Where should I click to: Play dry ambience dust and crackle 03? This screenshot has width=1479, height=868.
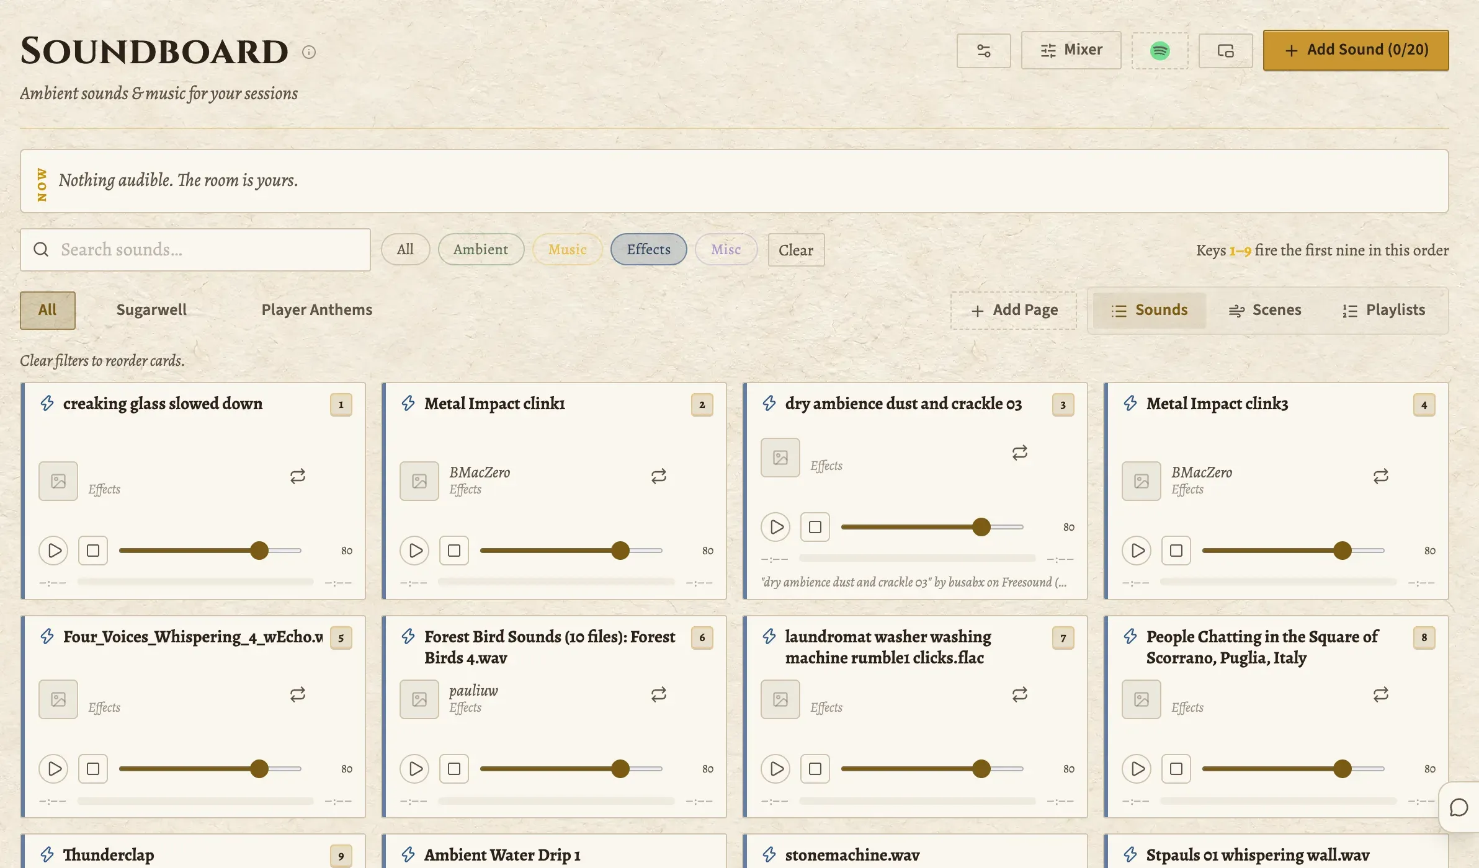point(776,527)
